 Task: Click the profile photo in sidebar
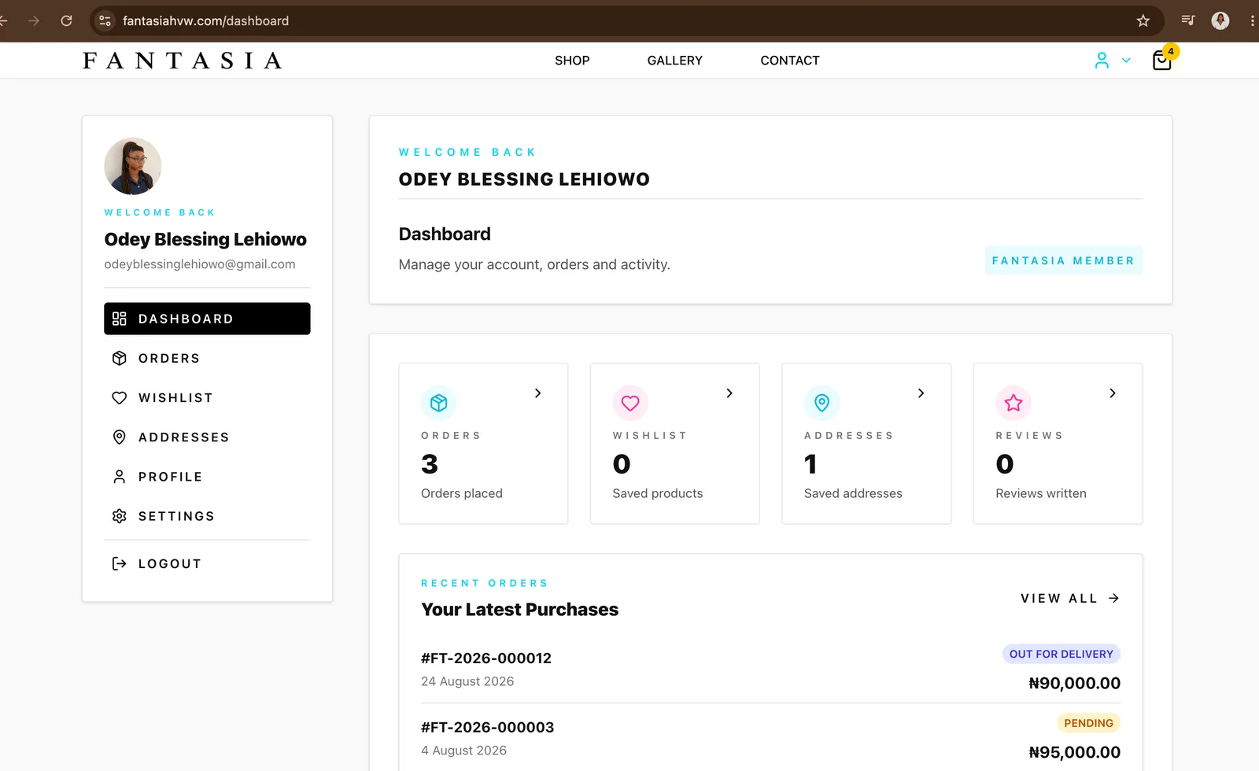pos(133,166)
